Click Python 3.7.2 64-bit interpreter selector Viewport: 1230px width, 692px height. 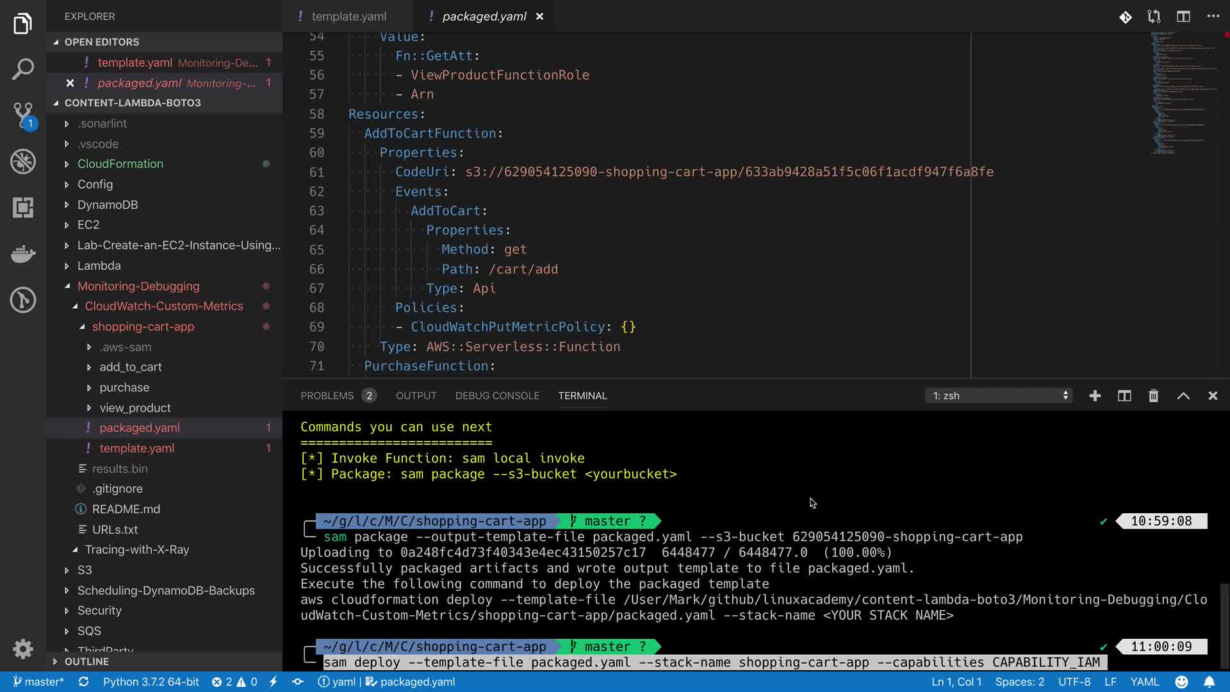[151, 682]
